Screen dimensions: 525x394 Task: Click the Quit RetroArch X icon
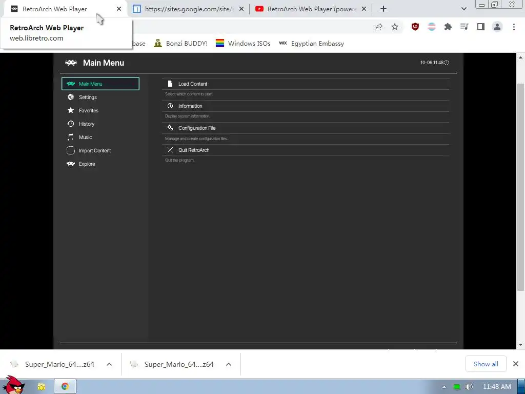[170, 150]
